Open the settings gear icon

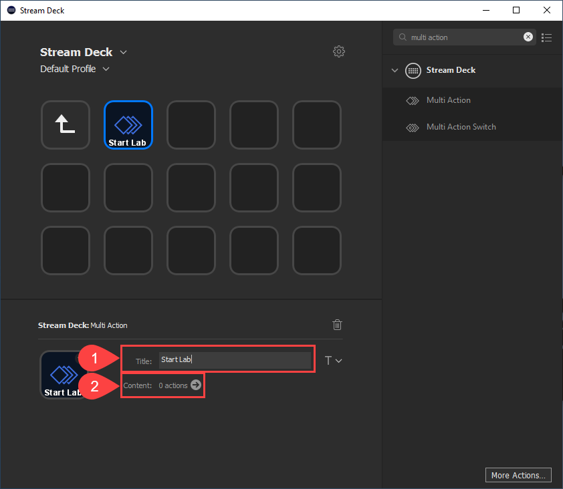click(338, 51)
